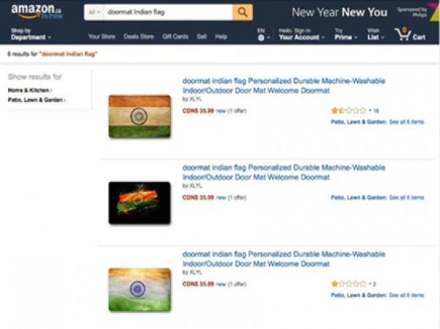Filter results by Home & Kitchen

[30, 90]
